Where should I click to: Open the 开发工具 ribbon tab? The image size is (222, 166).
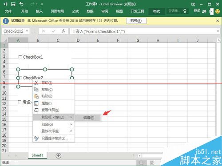pyautogui.click(x=137, y=11)
